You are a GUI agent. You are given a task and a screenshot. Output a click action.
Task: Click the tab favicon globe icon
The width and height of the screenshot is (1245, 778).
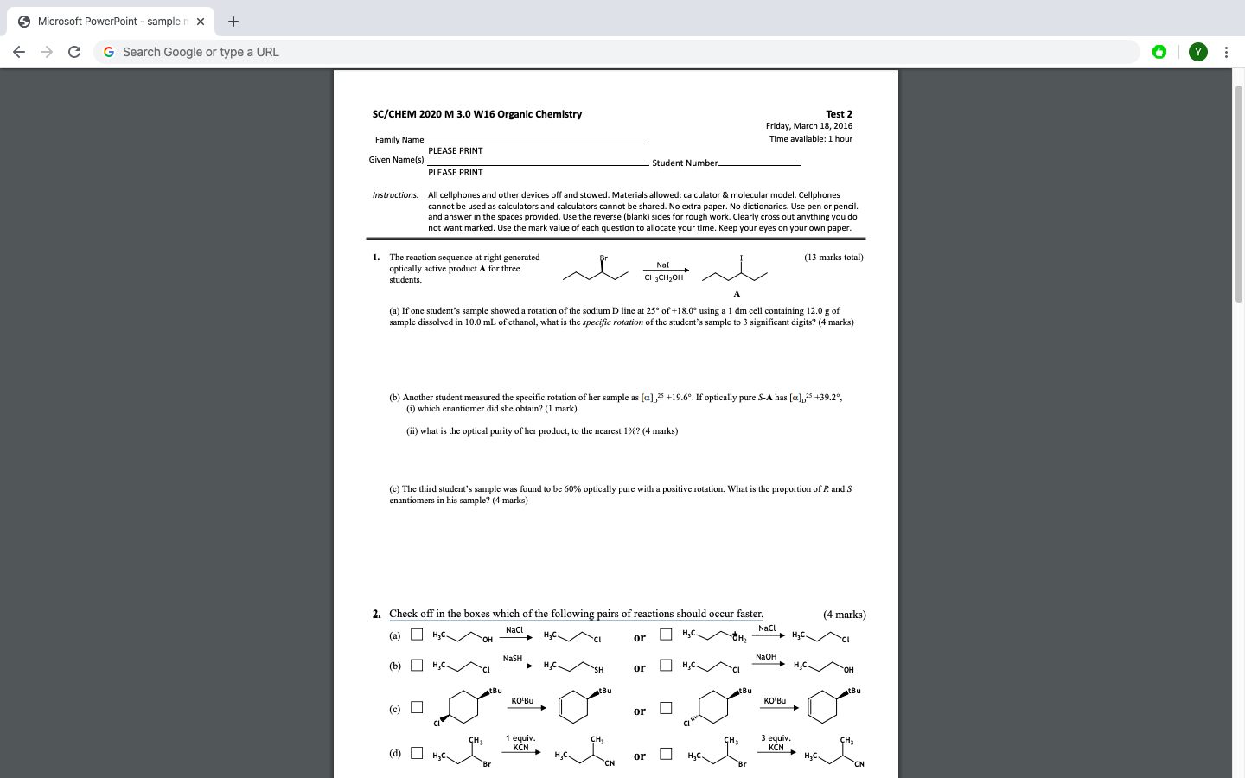tap(24, 22)
